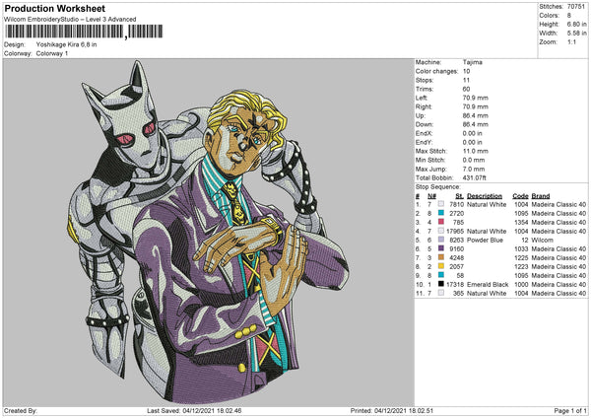Click code 1223 in the stop sequence

[x=521, y=267]
